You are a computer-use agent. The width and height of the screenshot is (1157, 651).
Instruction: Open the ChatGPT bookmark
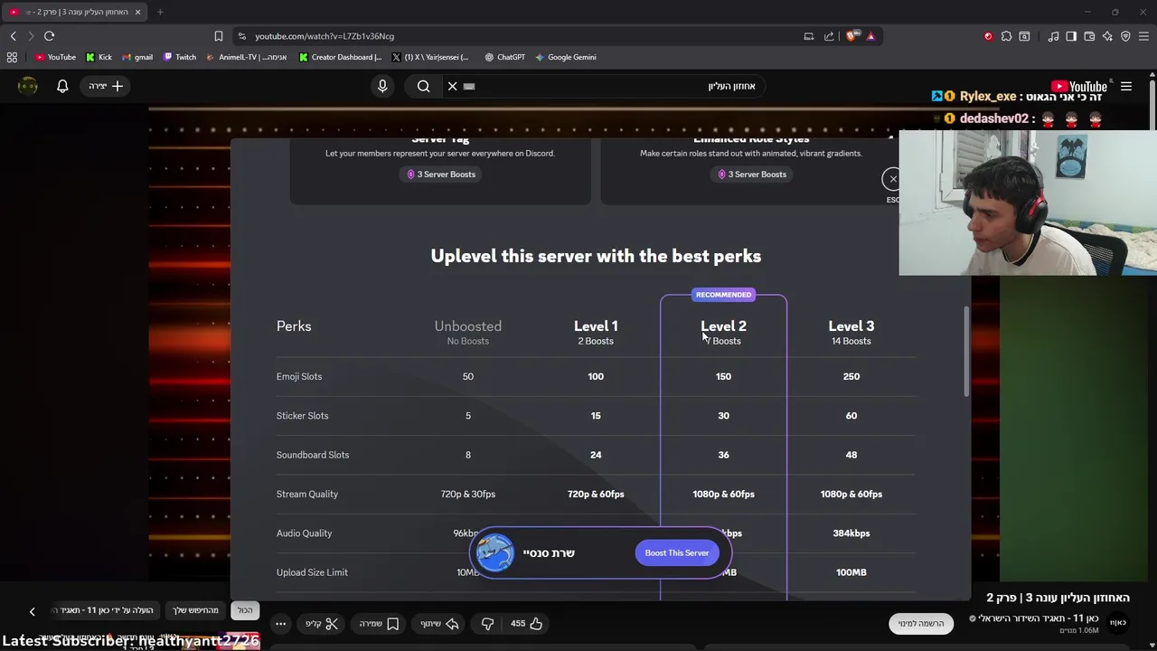[504, 57]
